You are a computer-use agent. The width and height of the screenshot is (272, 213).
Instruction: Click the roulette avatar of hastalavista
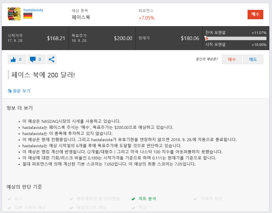coord(14,14)
